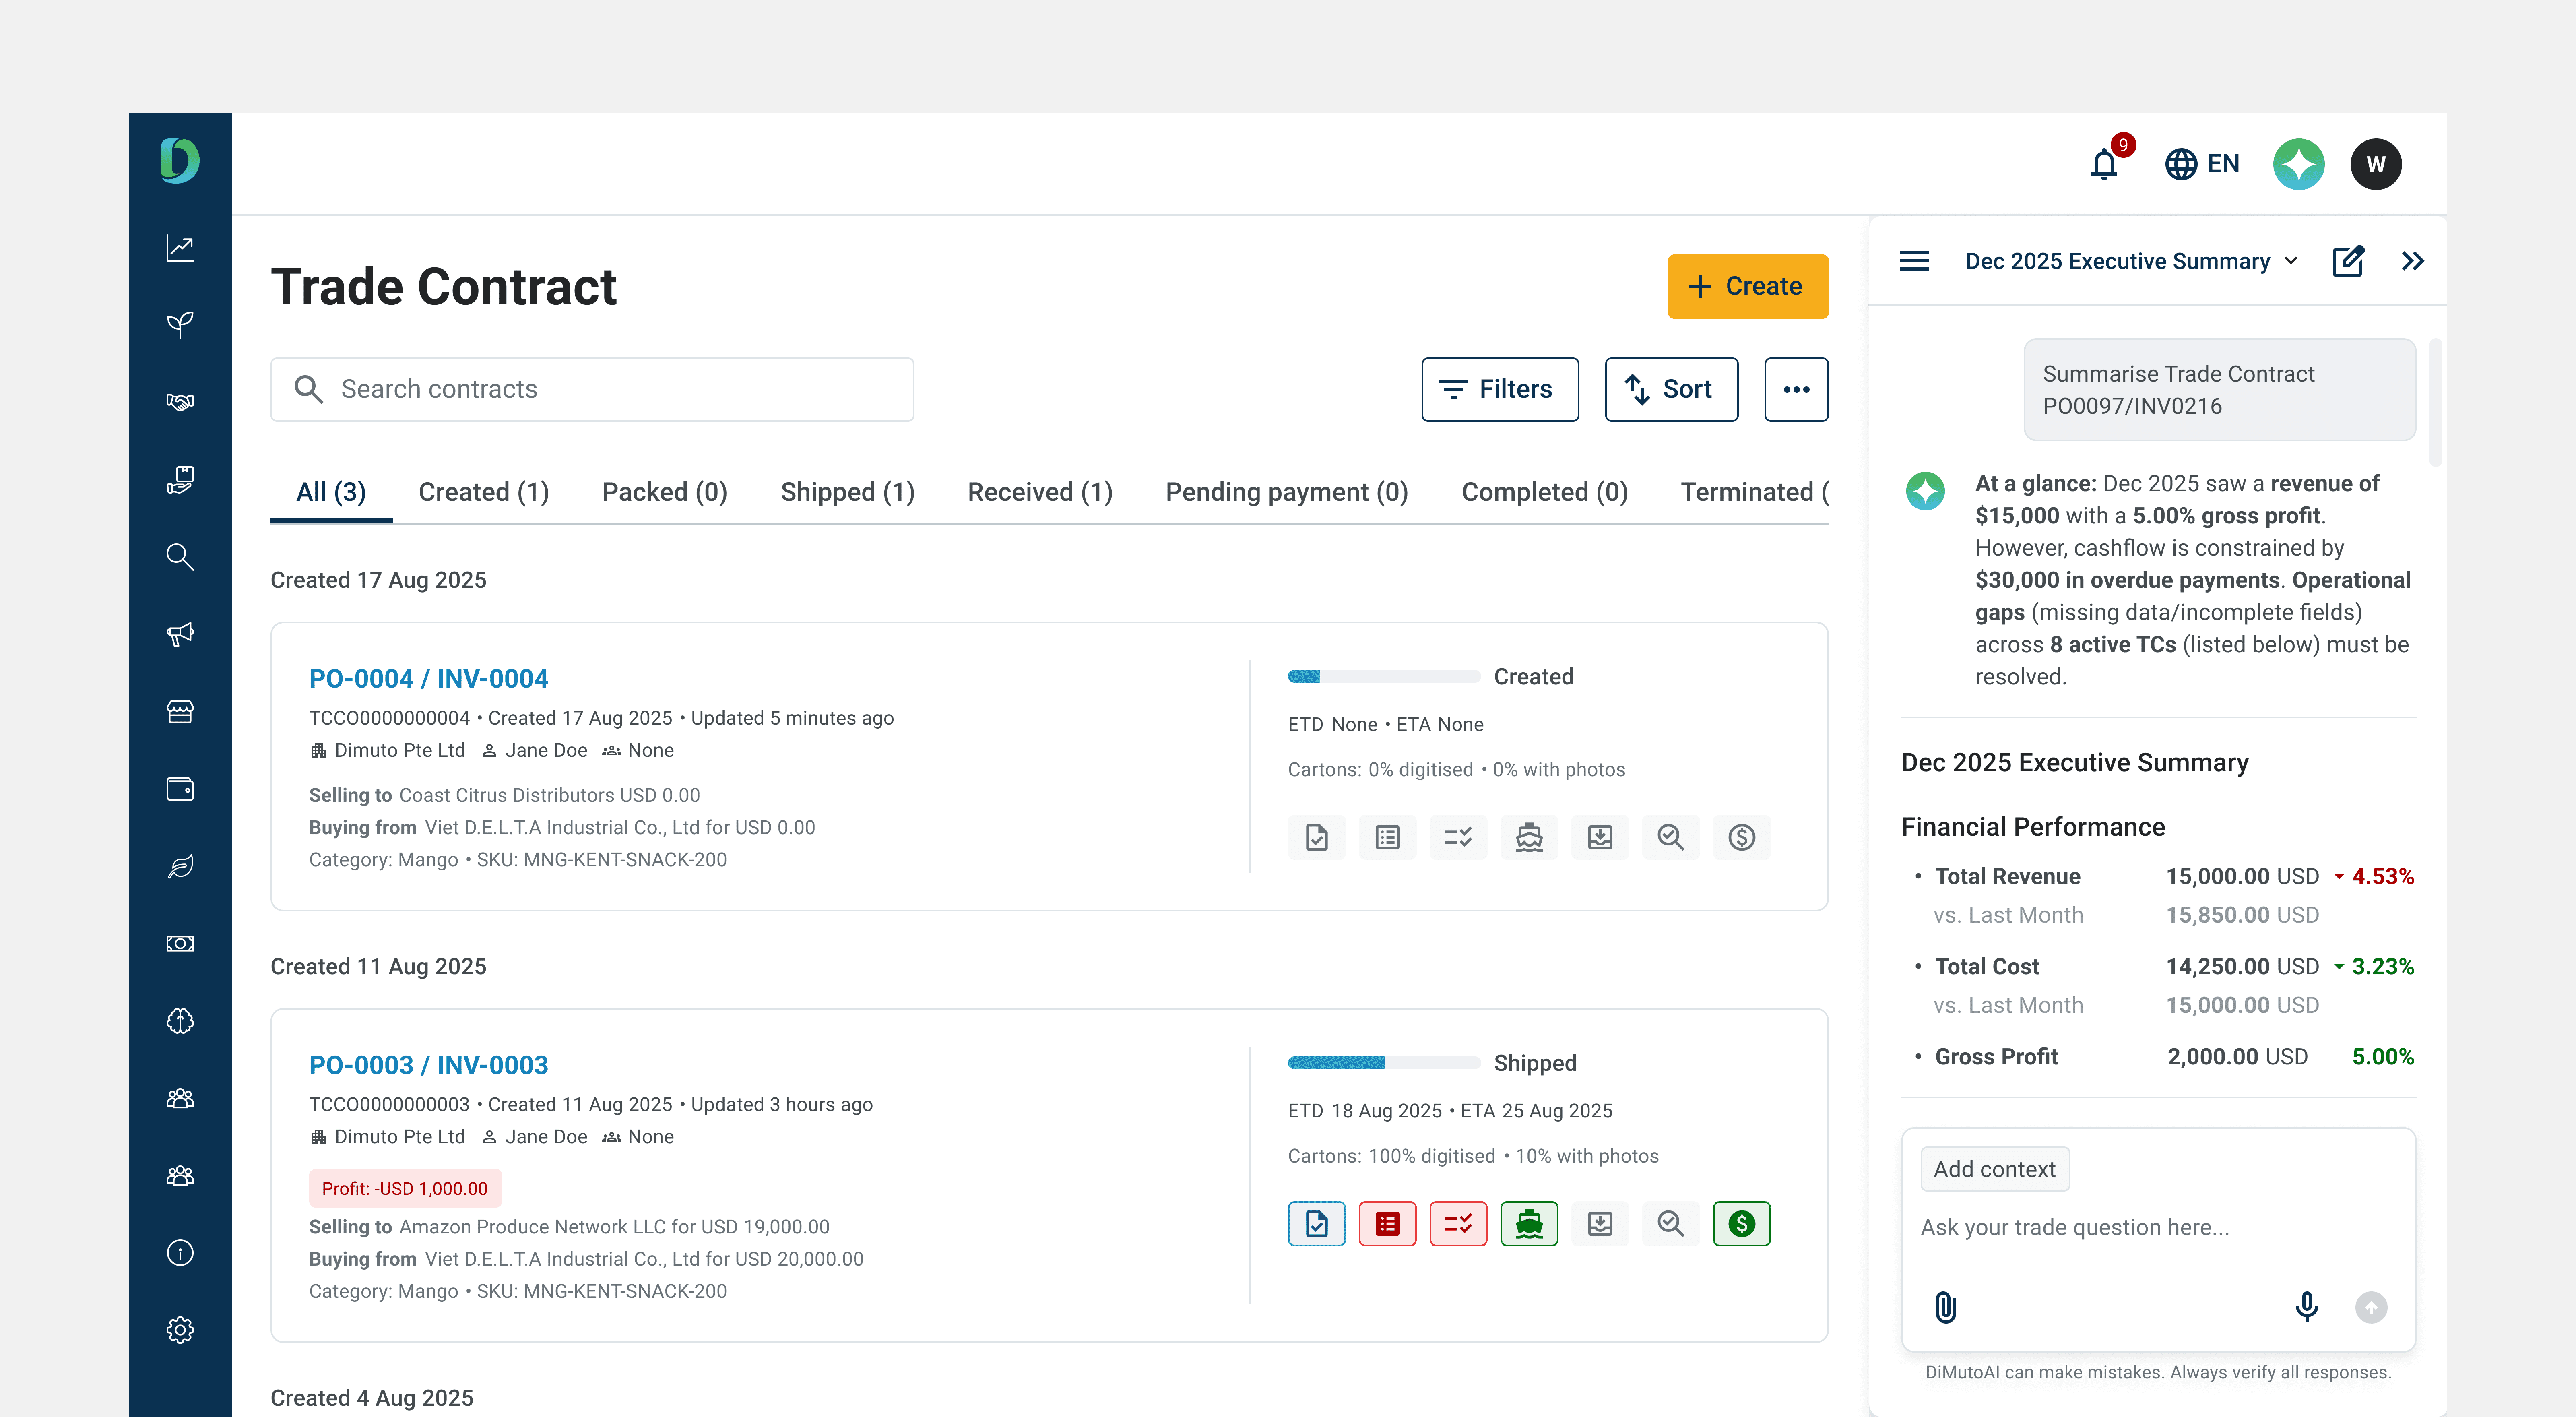Click the handshake icon in sidebar
Screen dimensions: 2576x1417
180,402
